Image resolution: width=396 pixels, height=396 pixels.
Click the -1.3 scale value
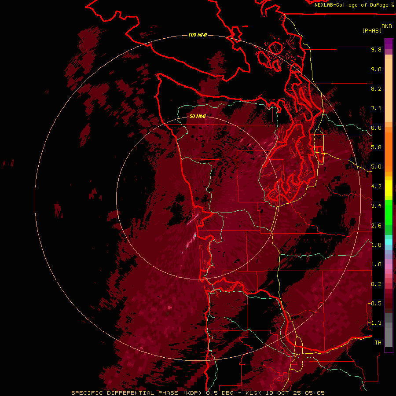pyautogui.click(x=374, y=323)
